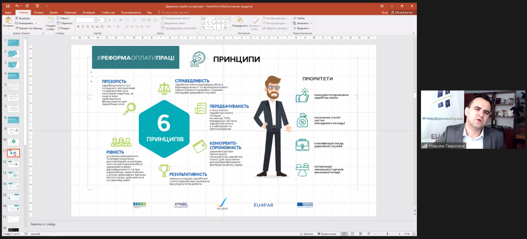Toggle the Notes (Заметки) pane

click(308, 234)
